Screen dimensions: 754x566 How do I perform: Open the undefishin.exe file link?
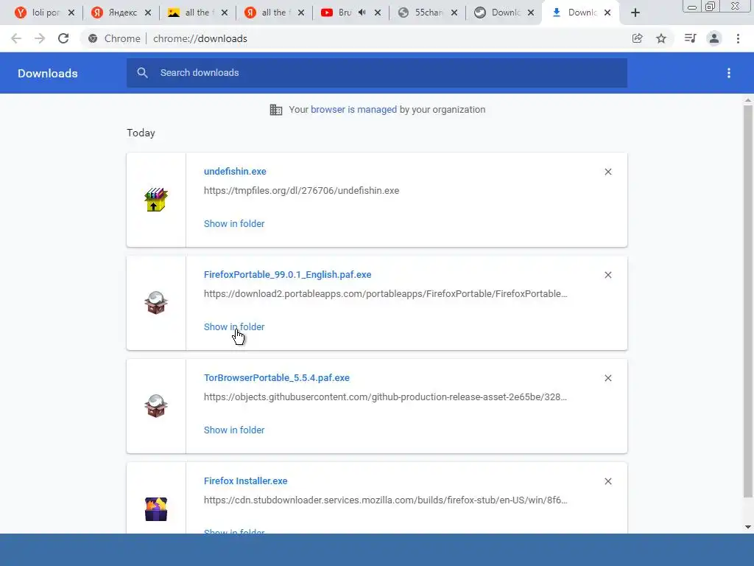pyautogui.click(x=235, y=171)
